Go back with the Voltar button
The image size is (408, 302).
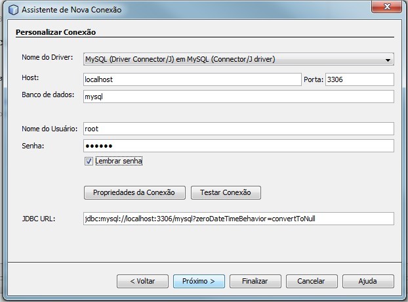point(142,281)
